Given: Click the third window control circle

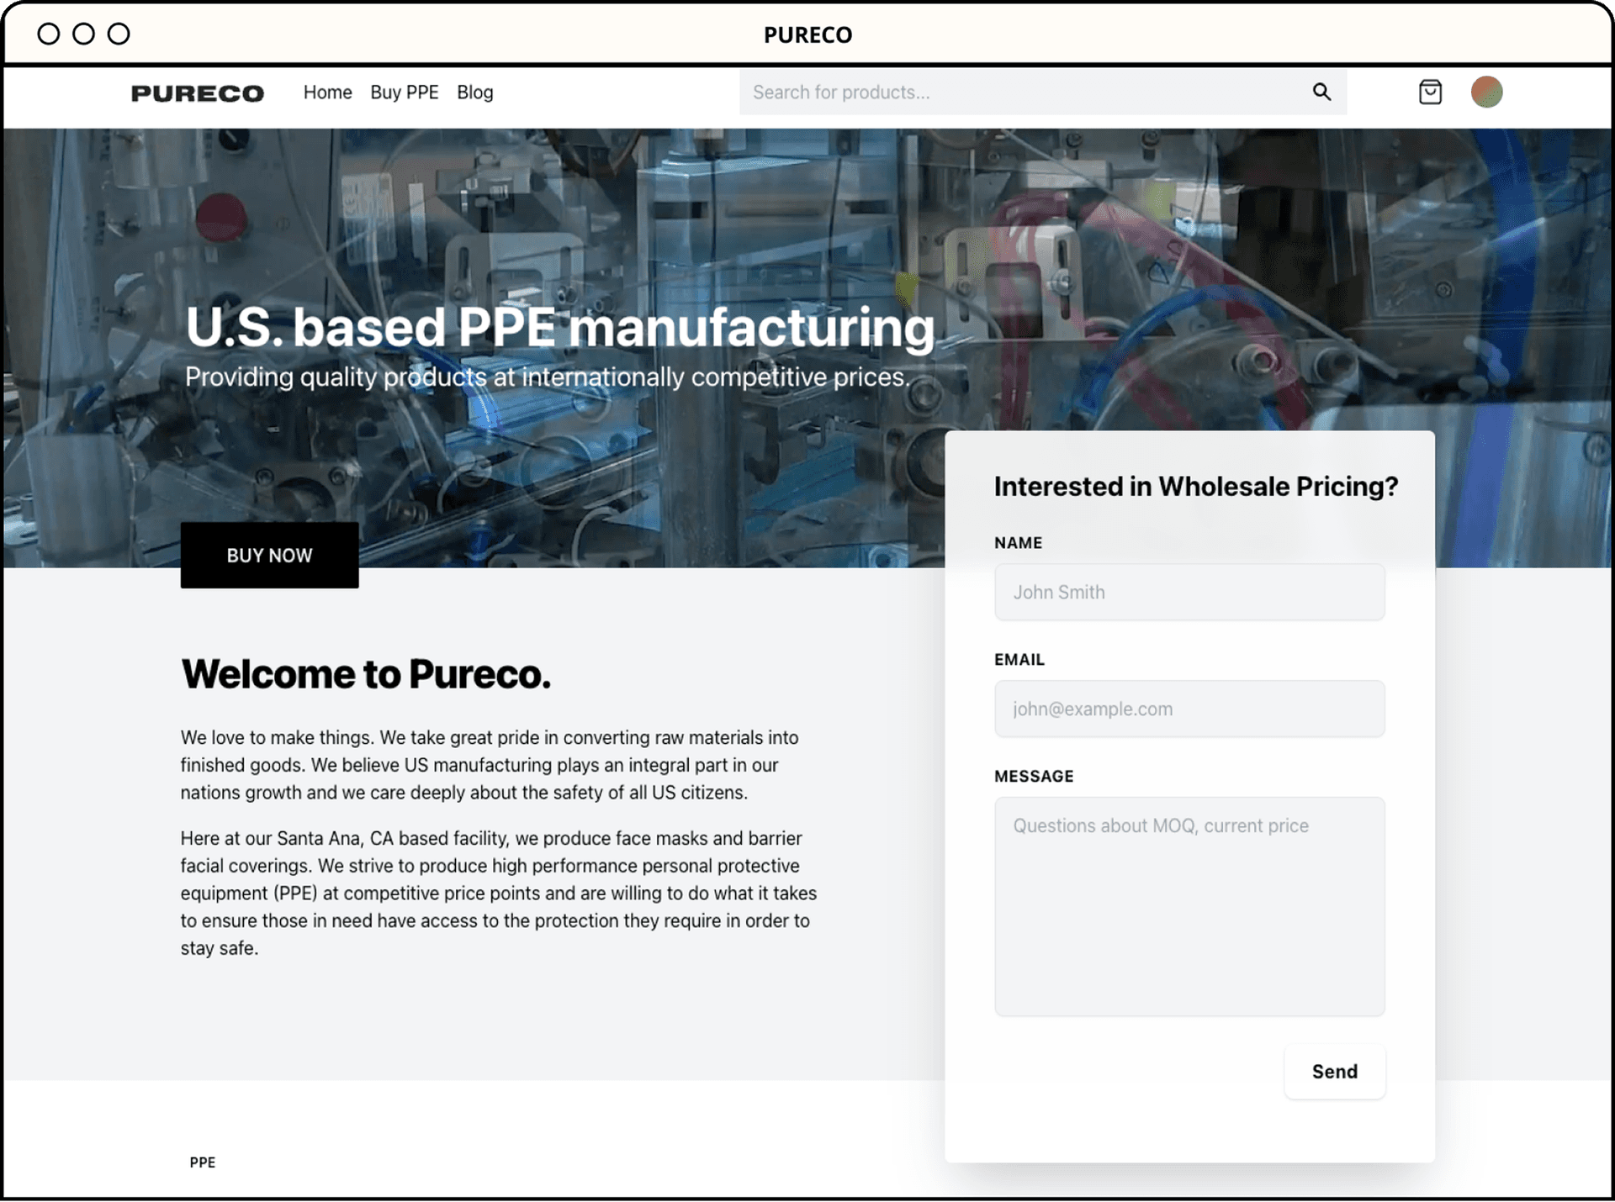Looking at the screenshot, I should (119, 34).
